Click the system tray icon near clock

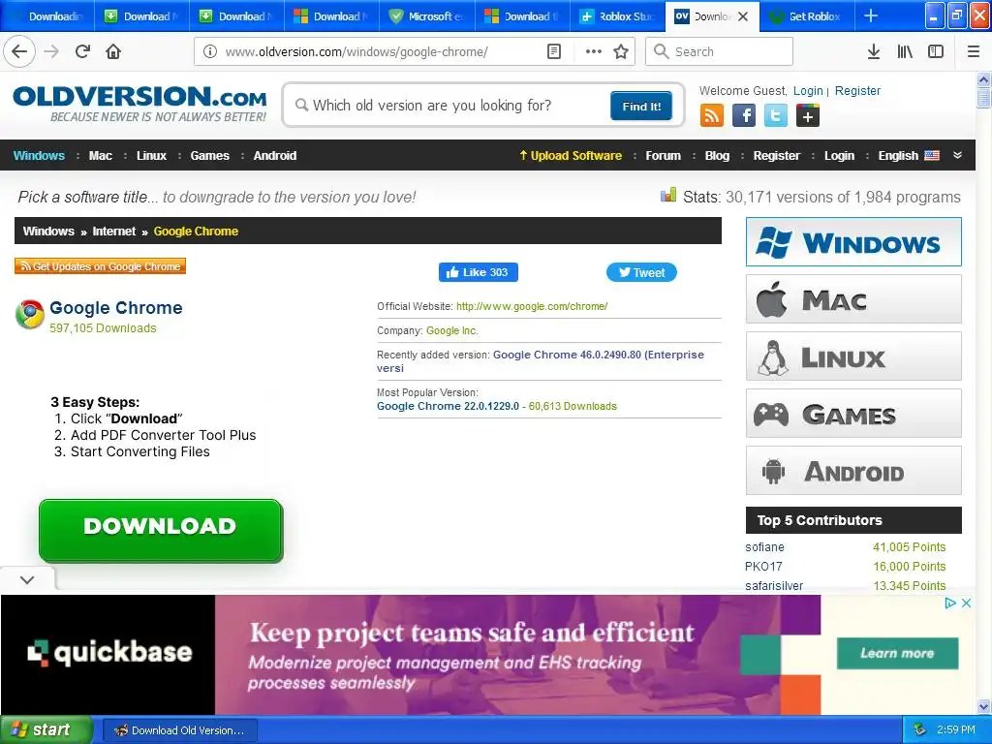(x=920, y=729)
